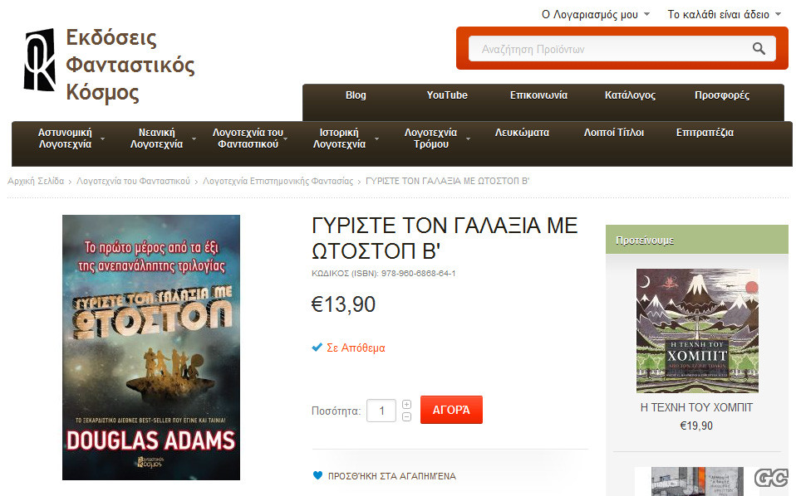
Task: Click the red ΑΓΟΡΆ button
Action: (451, 410)
